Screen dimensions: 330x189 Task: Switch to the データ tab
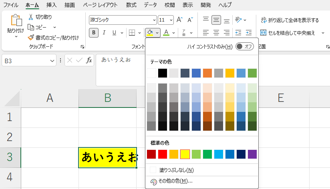click(x=150, y=5)
